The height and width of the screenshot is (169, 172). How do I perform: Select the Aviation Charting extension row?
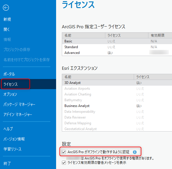pyautogui.click(x=117, y=94)
